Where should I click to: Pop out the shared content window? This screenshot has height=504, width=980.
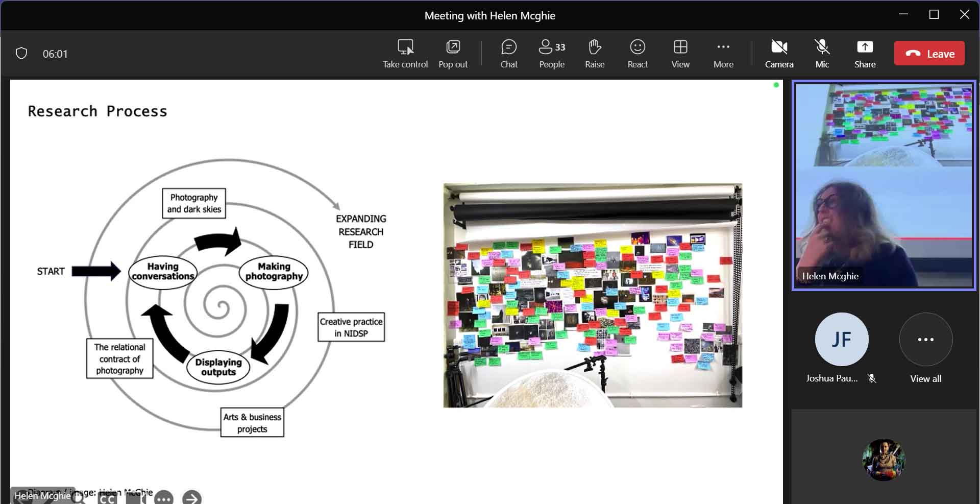tap(453, 53)
